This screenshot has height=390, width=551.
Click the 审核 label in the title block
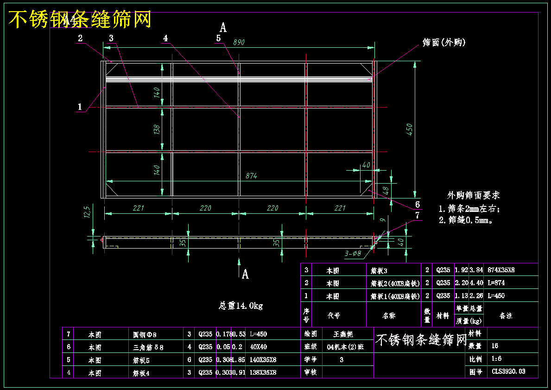coord(310,372)
